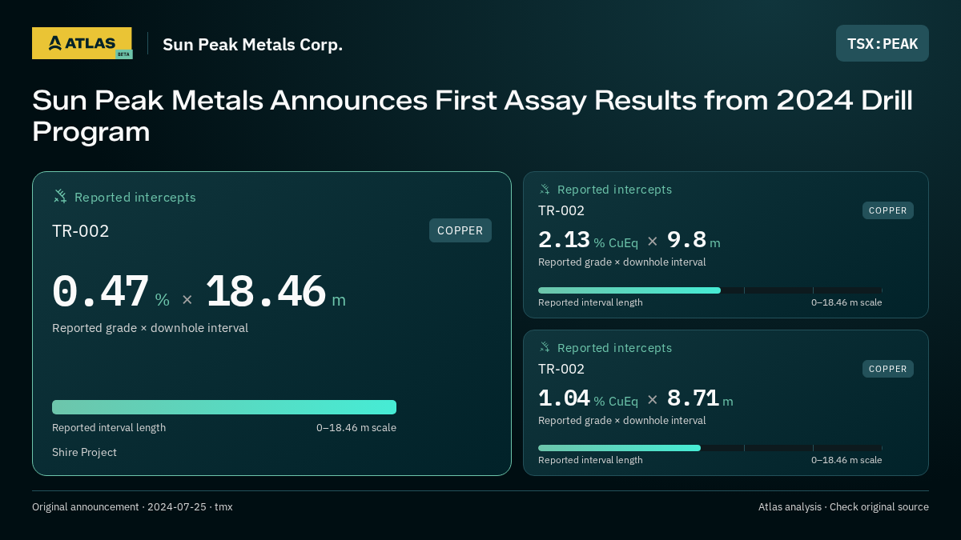The width and height of the screenshot is (961, 540).
Task: Select the announcement headline text
Action: click(472, 116)
